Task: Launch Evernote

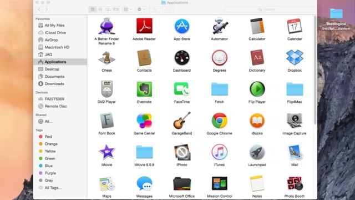Action: click(144, 89)
